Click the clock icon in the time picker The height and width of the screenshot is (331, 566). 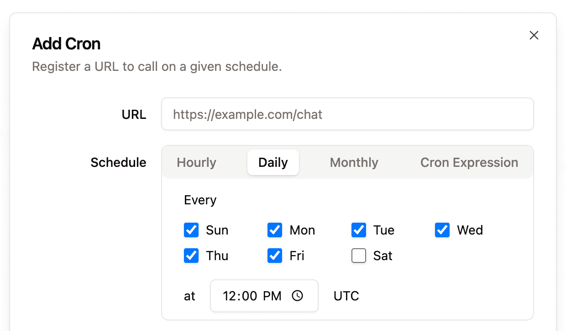[298, 296]
